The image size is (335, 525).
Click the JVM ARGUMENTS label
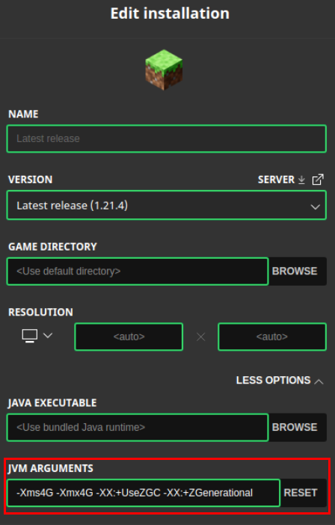coord(51,468)
